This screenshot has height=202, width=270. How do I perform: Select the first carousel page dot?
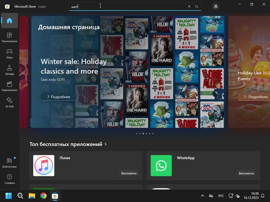(137, 133)
